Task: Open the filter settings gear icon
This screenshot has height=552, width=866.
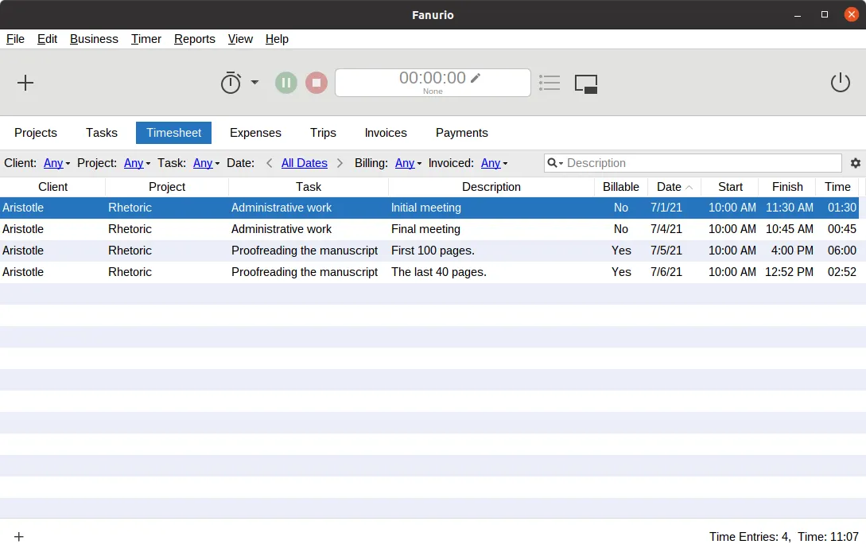Action: tap(856, 163)
